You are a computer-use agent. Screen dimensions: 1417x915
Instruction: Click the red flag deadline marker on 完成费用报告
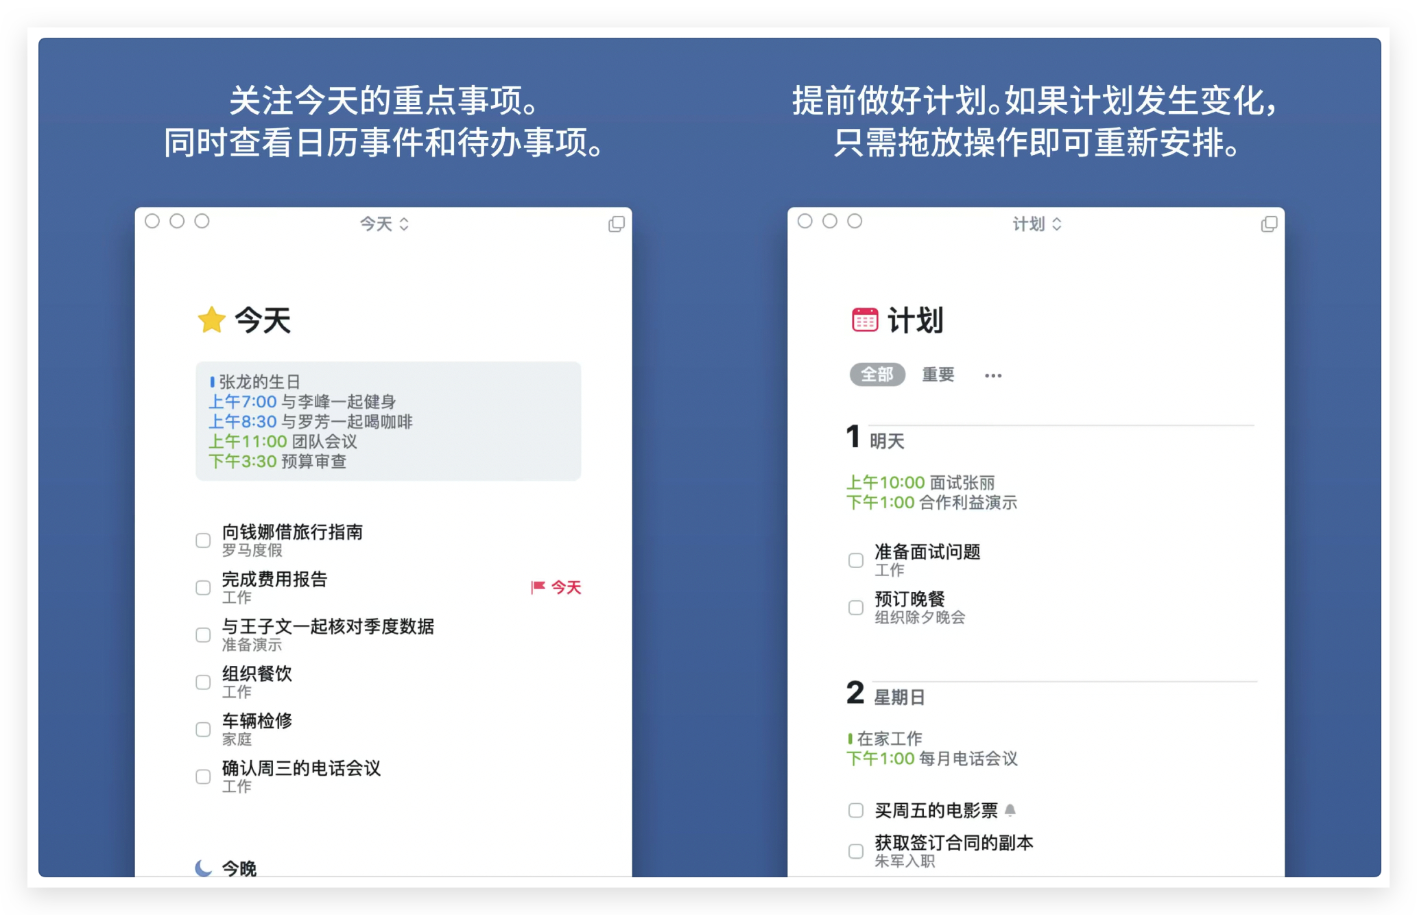click(x=539, y=586)
